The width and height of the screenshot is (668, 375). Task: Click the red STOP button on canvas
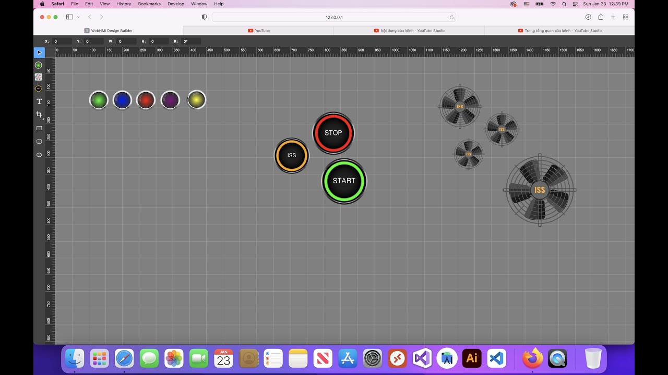(x=333, y=133)
